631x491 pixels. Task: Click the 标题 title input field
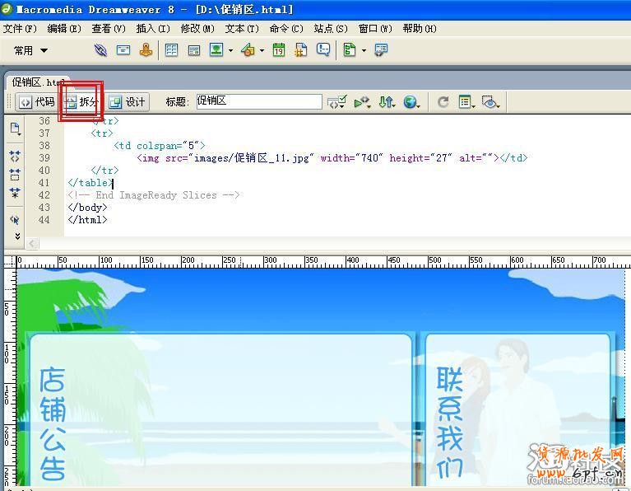coord(258,102)
